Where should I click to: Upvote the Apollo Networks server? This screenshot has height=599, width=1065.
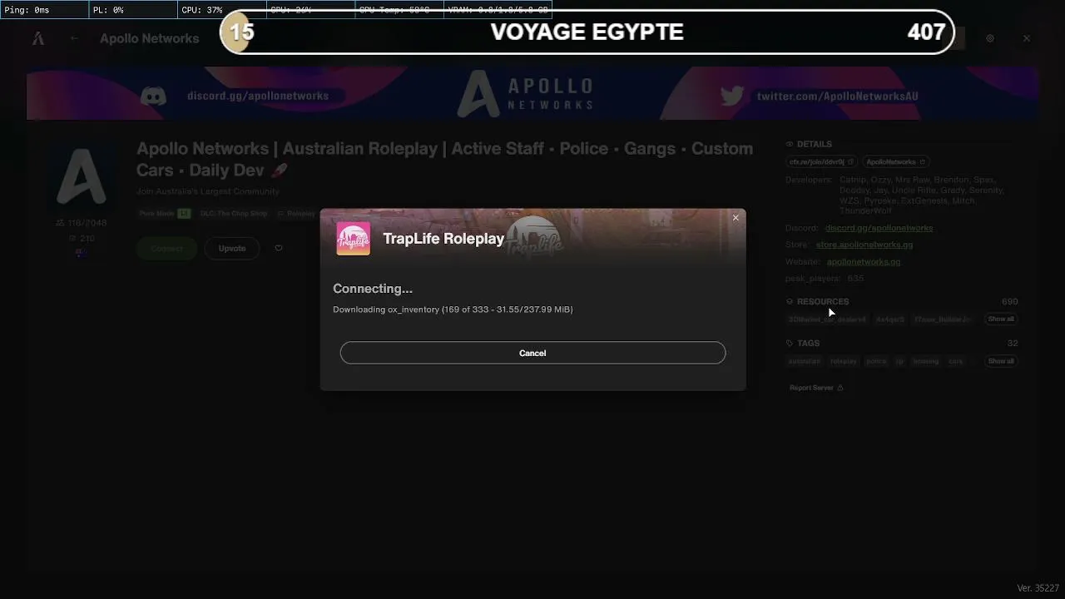[232, 248]
